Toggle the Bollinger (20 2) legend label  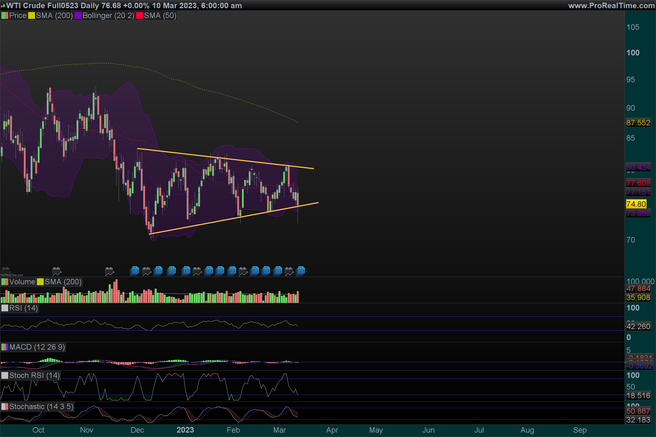point(108,16)
